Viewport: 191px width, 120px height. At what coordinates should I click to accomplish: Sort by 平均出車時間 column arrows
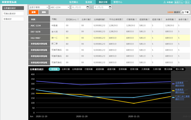point(122,19)
